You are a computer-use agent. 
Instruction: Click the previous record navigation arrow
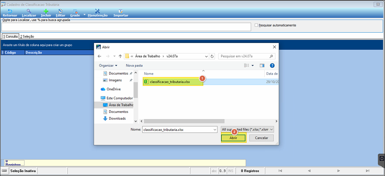(309, 171)
